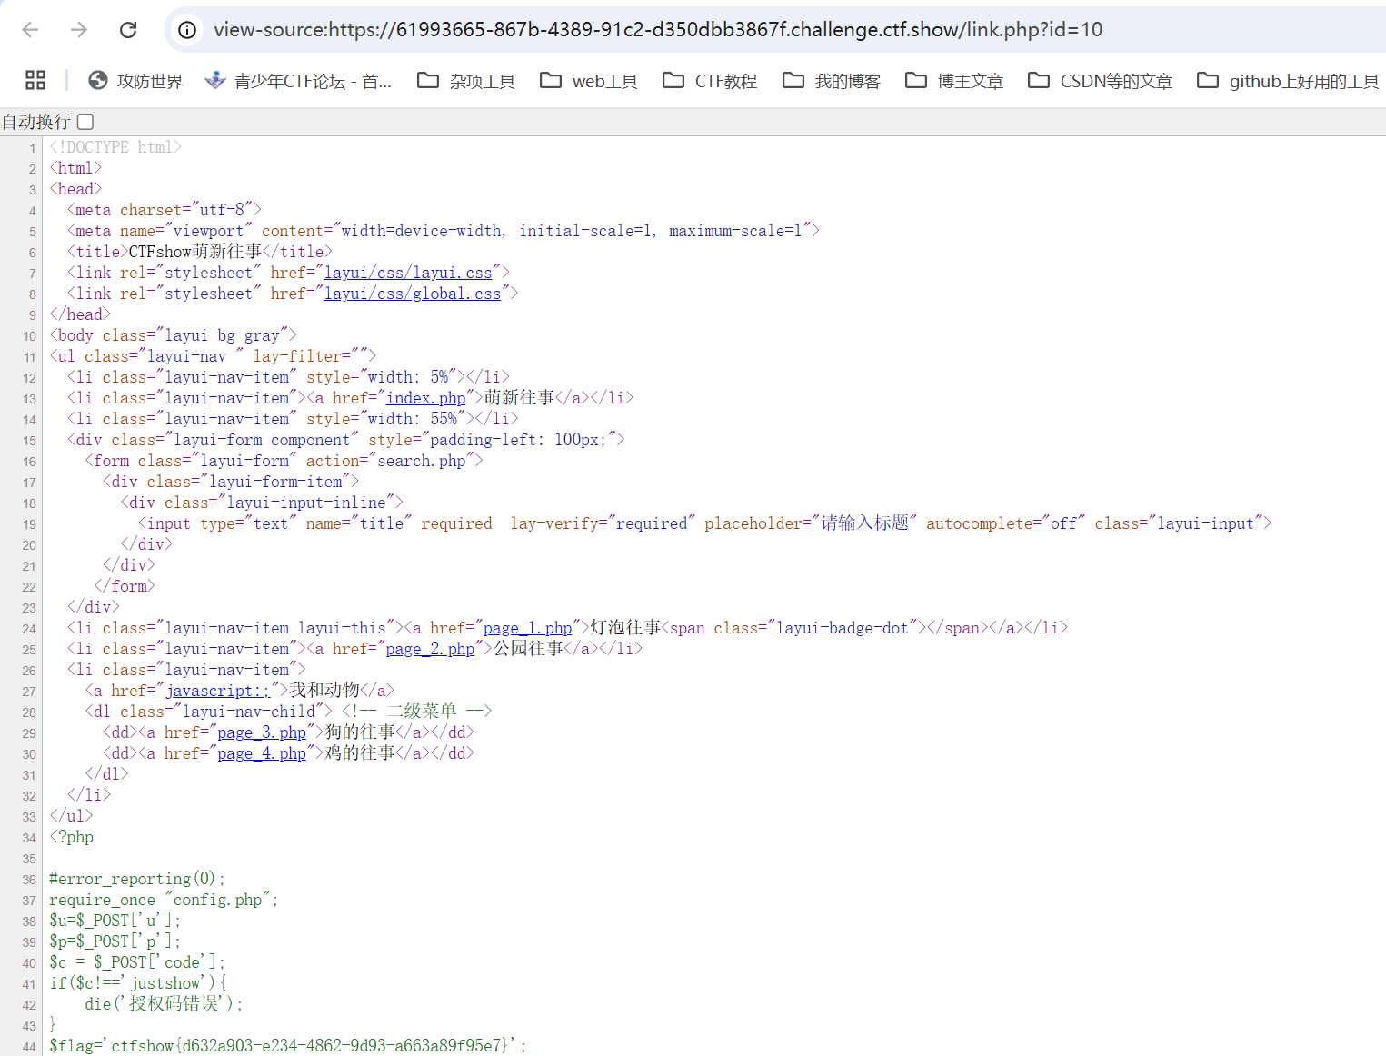The width and height of the screenshot is (1386, 1056).
Task: Click the 灯泡往事 link text
Action: (x=625, y=628)
